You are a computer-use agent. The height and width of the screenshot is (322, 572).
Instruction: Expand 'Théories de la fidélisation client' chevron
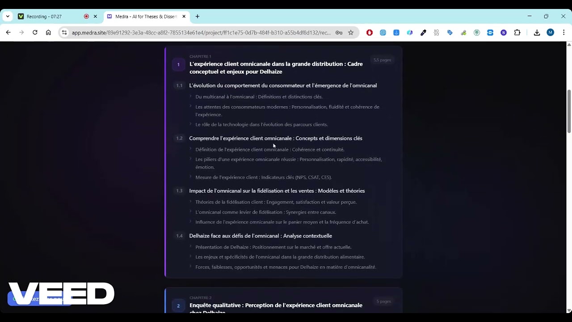tap(191, 202)
